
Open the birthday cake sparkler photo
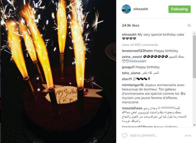coord(58,72)
